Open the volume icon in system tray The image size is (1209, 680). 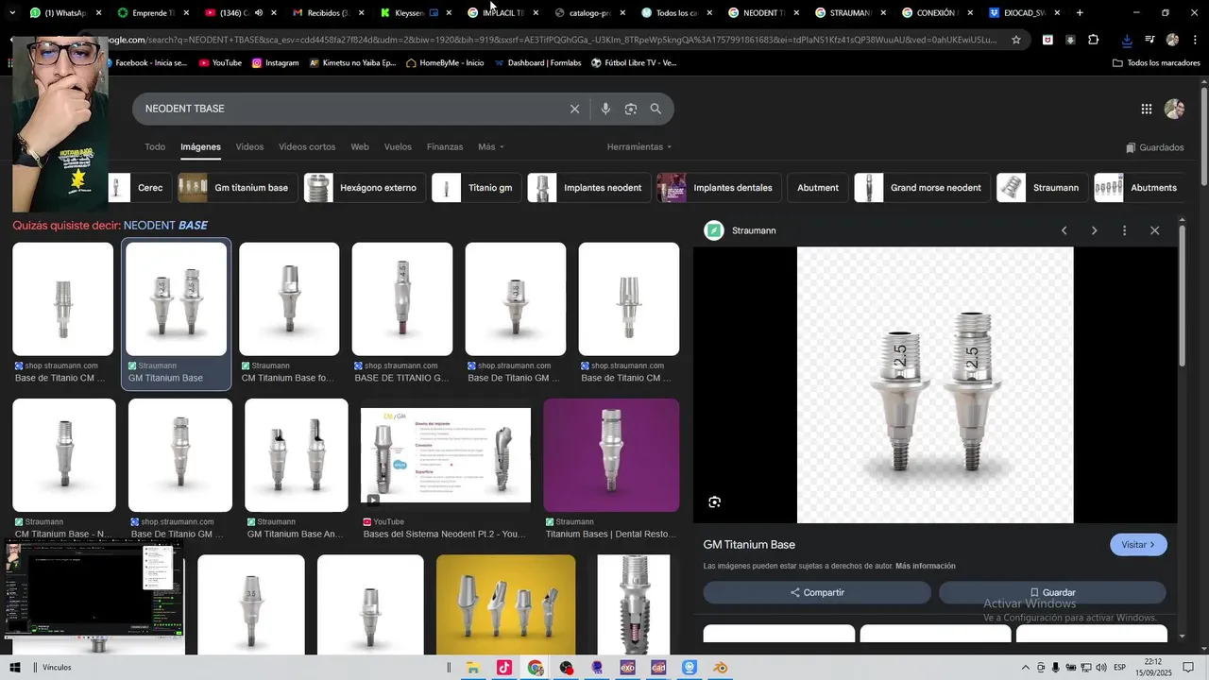coord(1099,668)
